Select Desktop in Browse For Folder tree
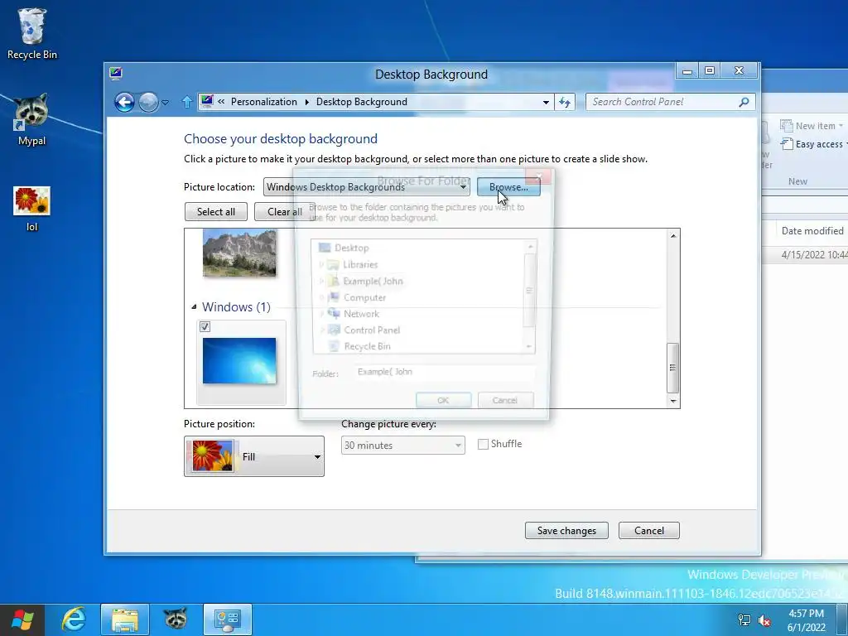The width and height of the screenshot is (848, 636). coord(351,248)
